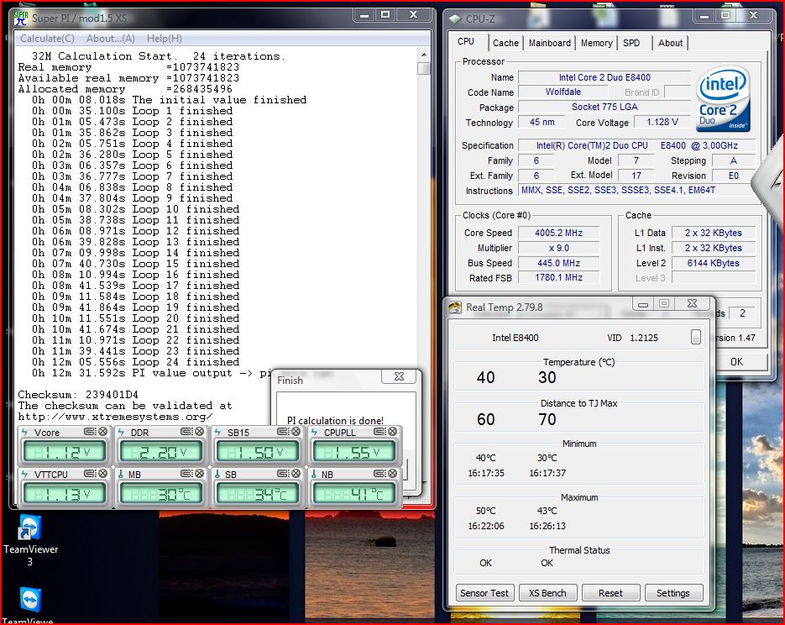785x625 pixels.
Task: Close the MB temperature widget
Action: 199,474
